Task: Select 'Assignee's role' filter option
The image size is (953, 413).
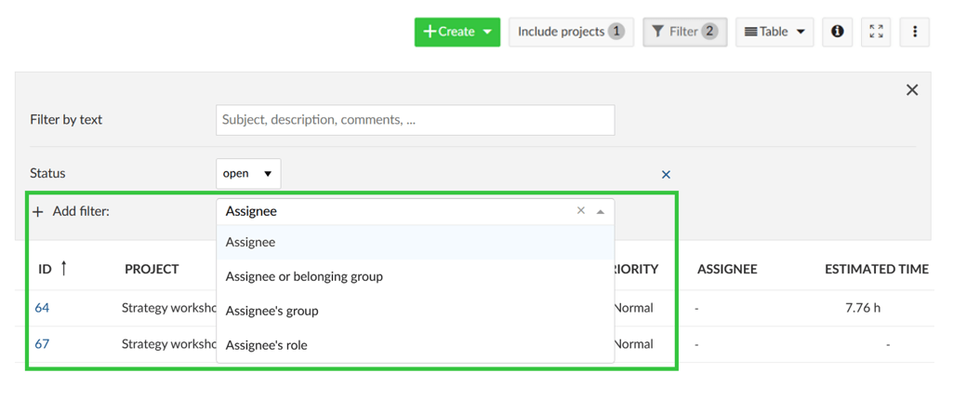Action: [x=267, y=345]
